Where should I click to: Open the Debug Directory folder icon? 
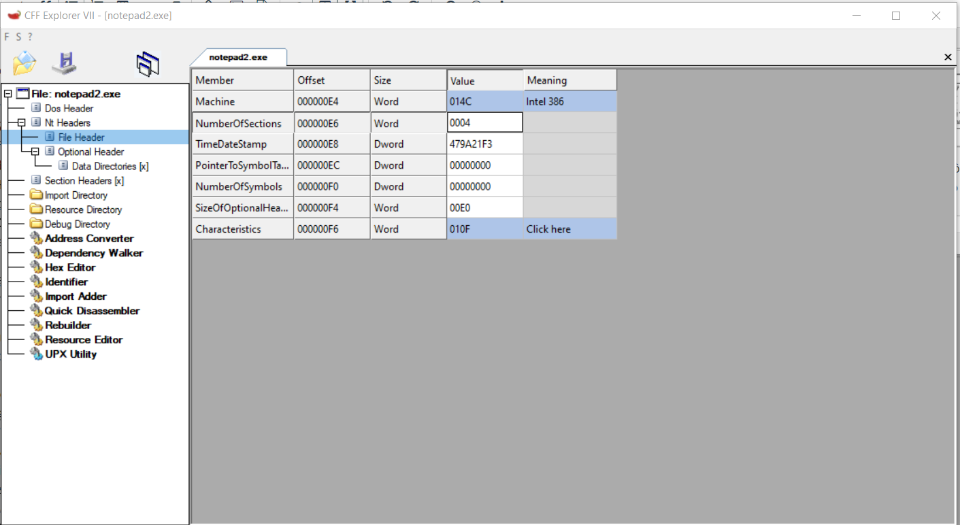coord(37,224)
